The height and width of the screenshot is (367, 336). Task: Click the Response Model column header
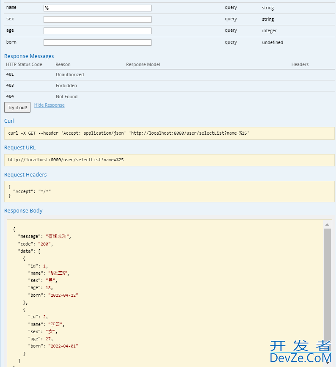tap(143, 64)
